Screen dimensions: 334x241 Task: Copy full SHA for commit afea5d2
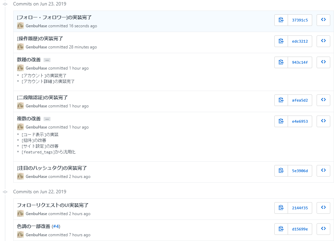[281, 100]
